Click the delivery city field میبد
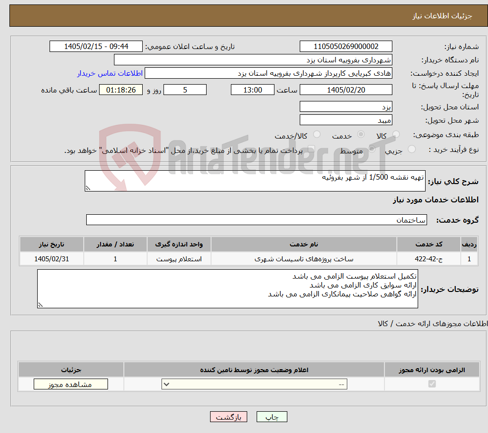Image resolution: width=488 pixels, height=433 pixels. [346, 120]
